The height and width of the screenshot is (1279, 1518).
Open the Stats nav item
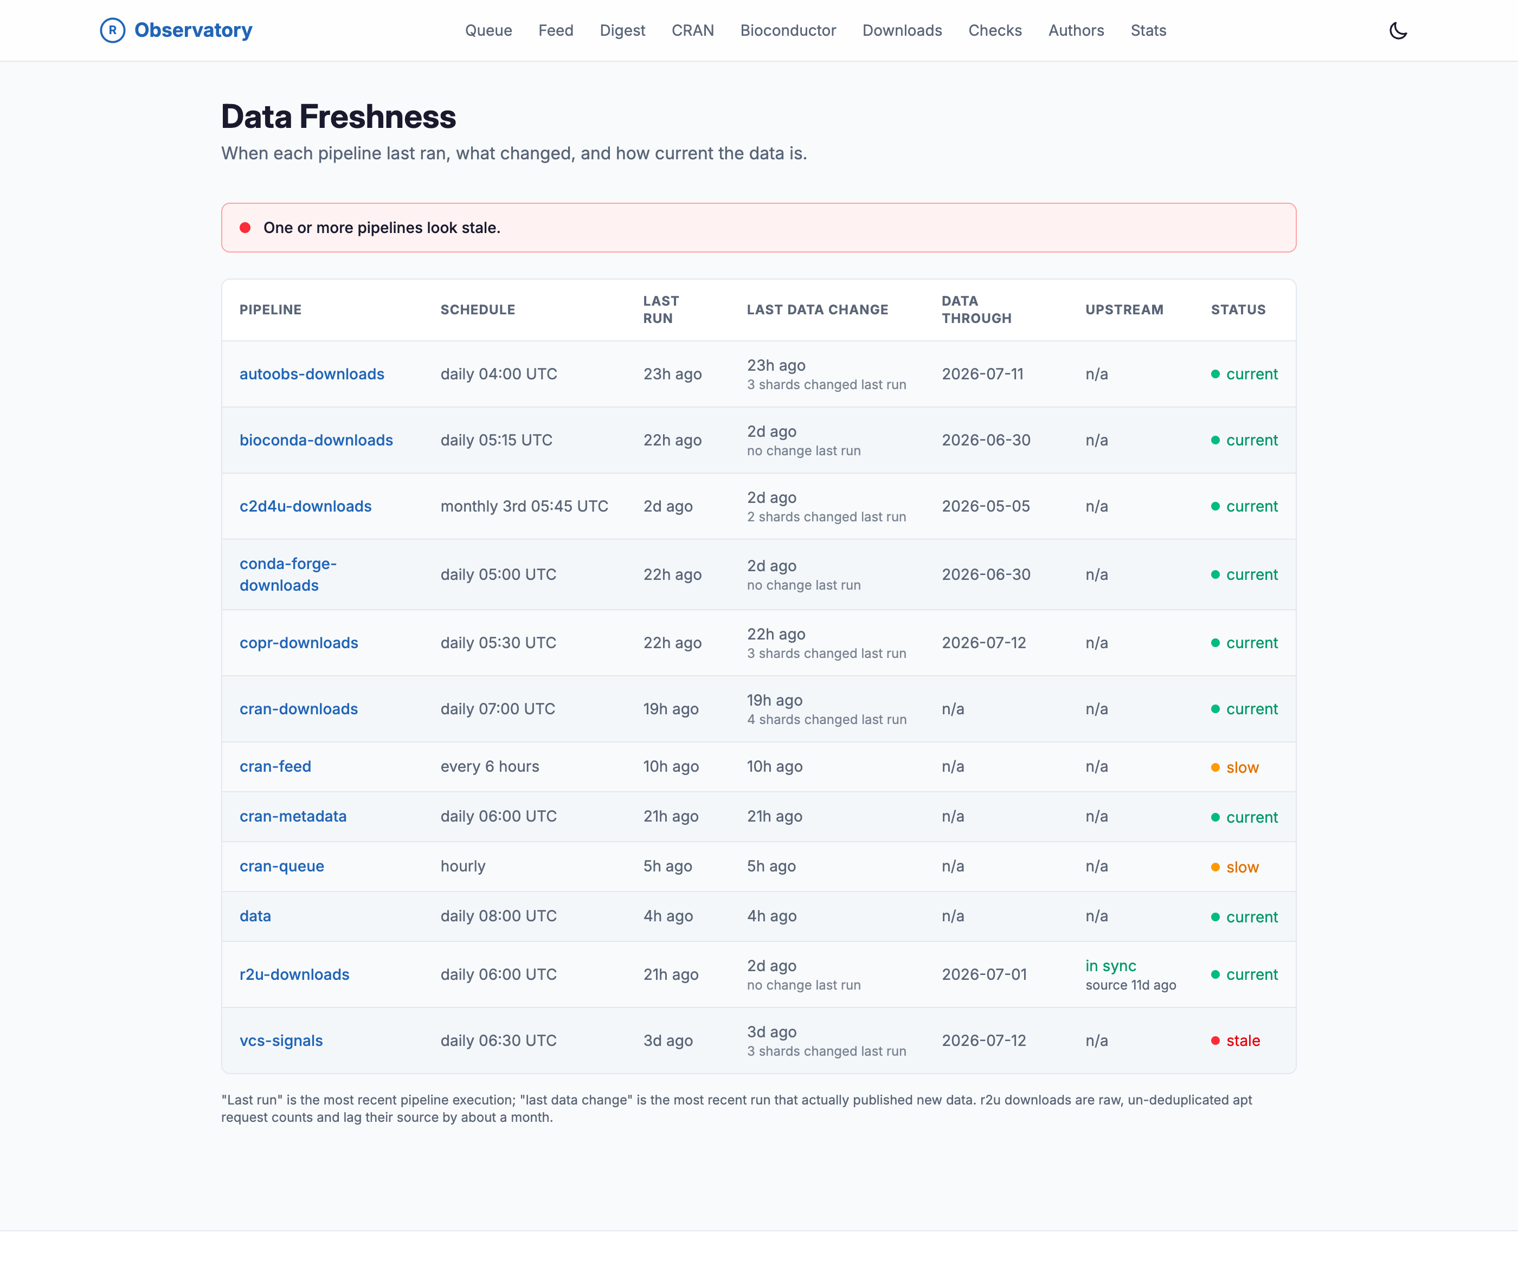(x=1148, y=30)
